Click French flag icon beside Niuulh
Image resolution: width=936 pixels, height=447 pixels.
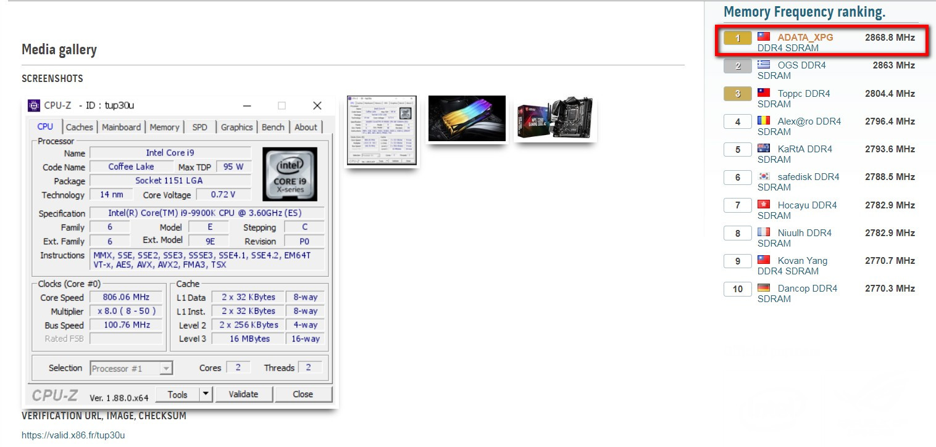764,232
